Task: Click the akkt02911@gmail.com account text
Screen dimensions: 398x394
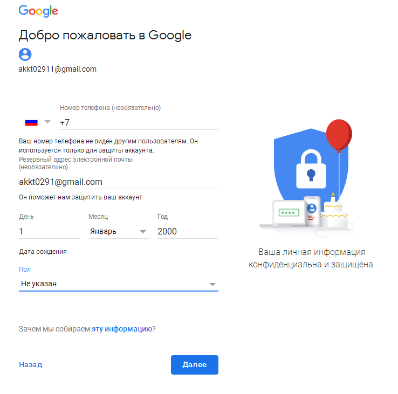Action: (x=58, y=69)
